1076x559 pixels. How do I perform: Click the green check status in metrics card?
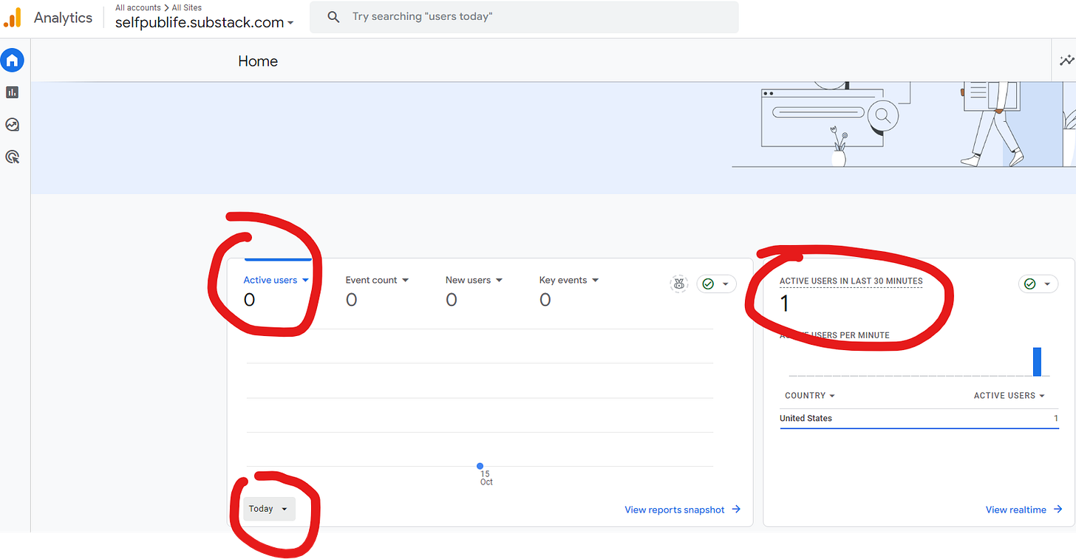(x=708, y=284)
